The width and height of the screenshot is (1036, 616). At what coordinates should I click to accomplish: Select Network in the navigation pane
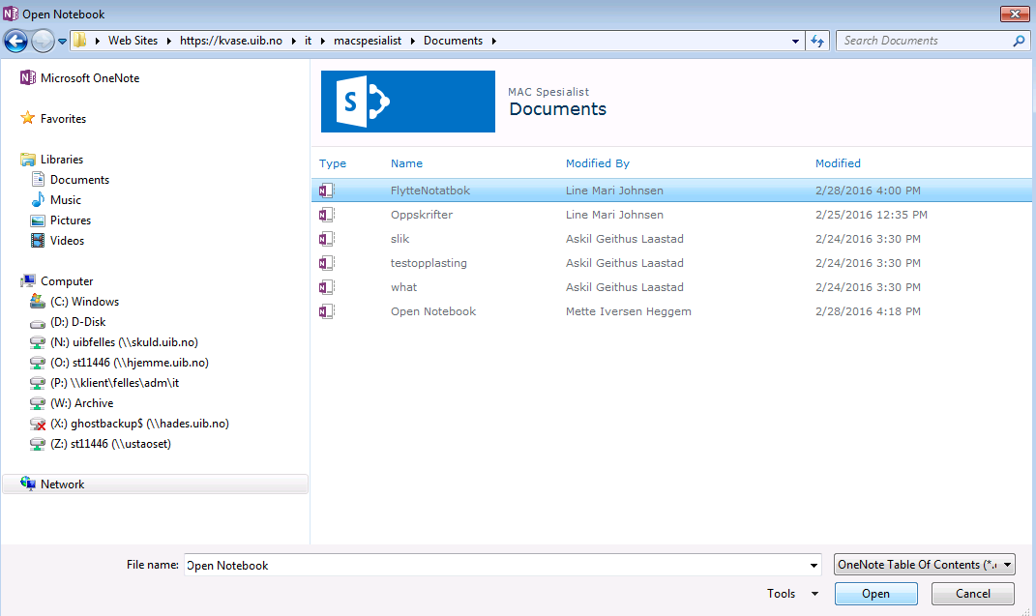pos(62,484)
